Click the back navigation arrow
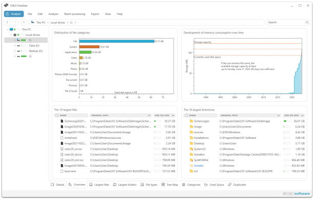The image size is (314, 199). point(7,22)
